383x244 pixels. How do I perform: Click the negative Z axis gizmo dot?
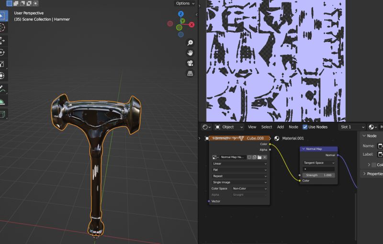181,34
